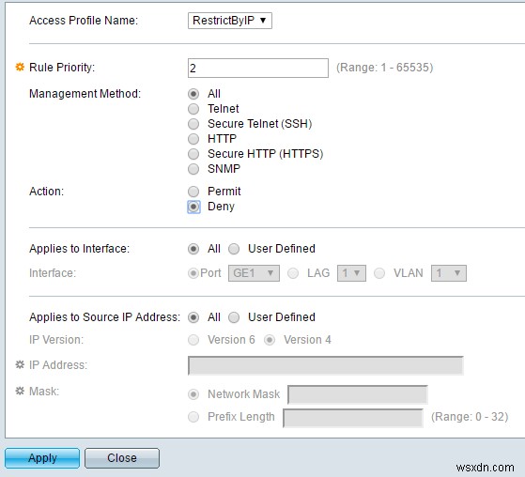Click the IP Address text field
Image resolution: width=525 pixels, height=477 pixels.
click(326, 365)
